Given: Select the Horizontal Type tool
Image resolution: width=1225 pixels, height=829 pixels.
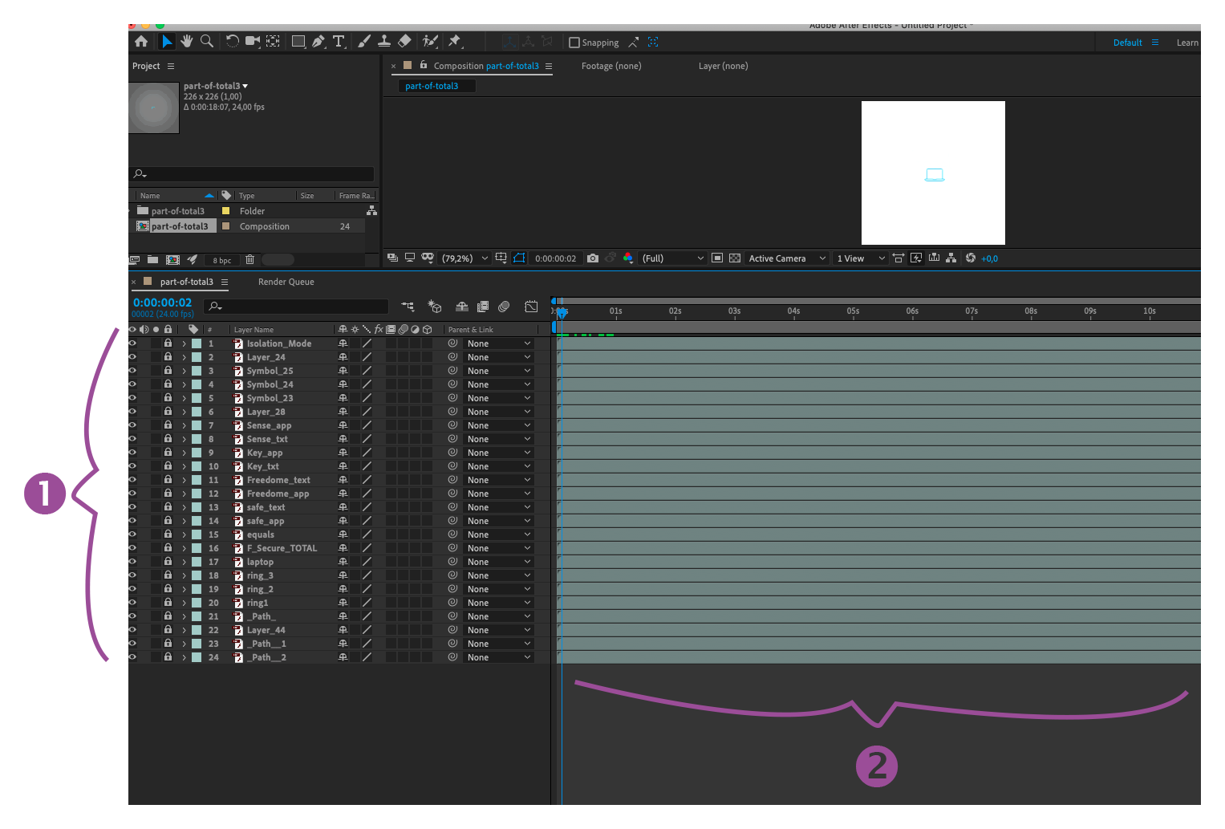Looking at the screenshot, I should [339, 42].
